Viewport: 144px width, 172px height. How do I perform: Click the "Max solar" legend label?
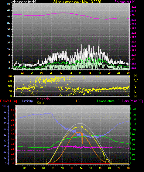point(44,99)
